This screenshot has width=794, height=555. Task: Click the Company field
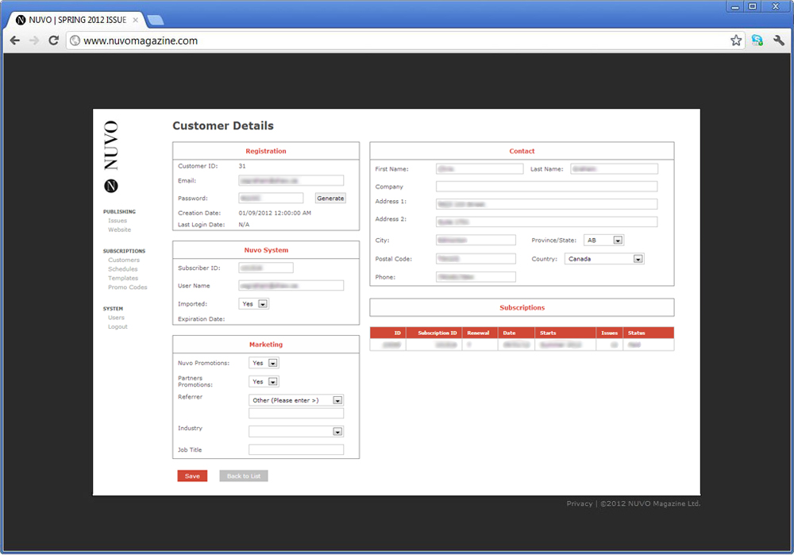click(547, 187)
